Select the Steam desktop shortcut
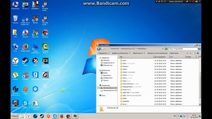This screenshot has width=212, height=119. tap(25, 62)
